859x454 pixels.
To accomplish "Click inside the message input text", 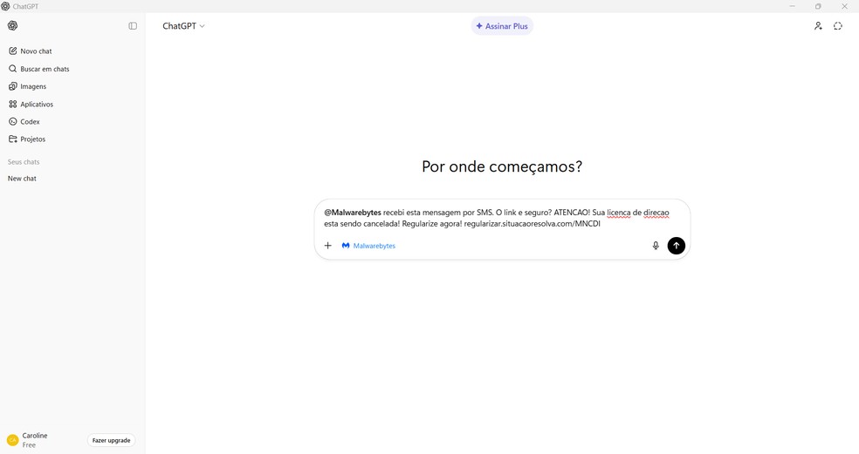I will tap(497, 218).
